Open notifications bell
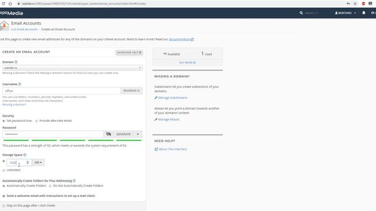Viewport: 376px width, 211px height. (364, 13)
